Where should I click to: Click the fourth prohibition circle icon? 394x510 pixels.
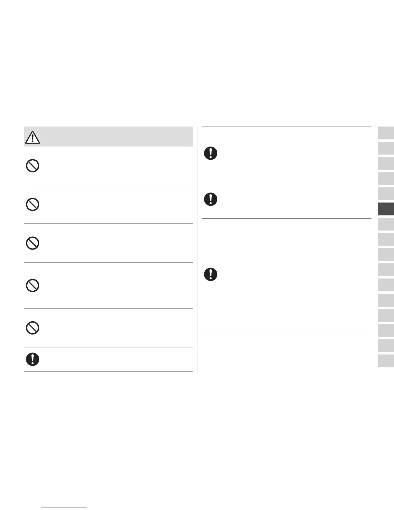point(33,286)
